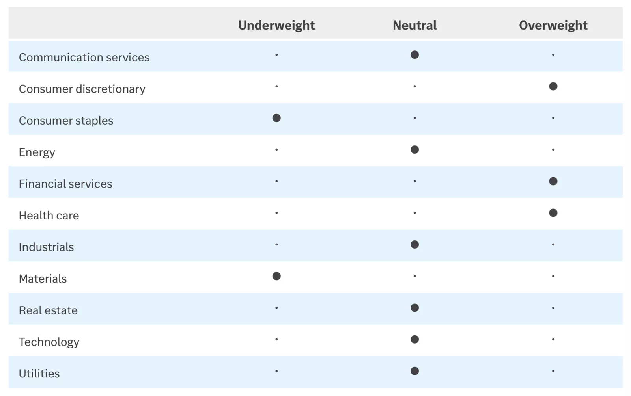Screen dimensions: 631x396
Task: Select the Overweight dot for Health care
Action: pos(553,213)
